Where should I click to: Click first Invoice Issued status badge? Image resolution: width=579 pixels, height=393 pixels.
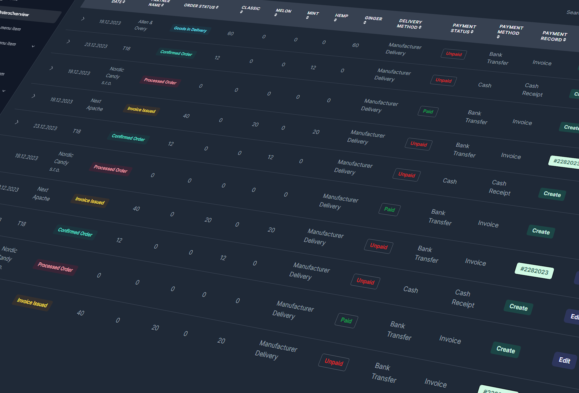[x=141, y=110]
